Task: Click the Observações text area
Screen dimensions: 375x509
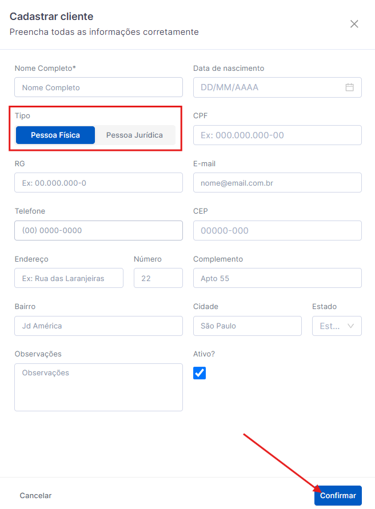Action: pyautogui.click(x=98, y=387)
